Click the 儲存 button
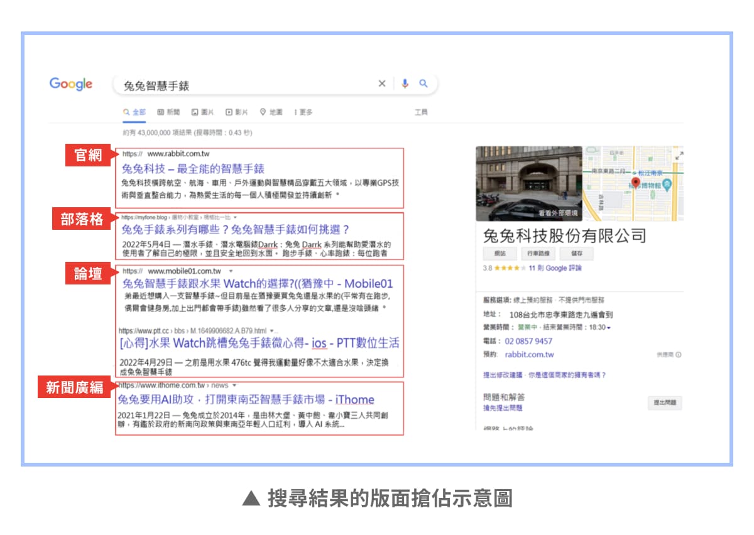The height and width of the screenshot is (535, 754). 576,254
